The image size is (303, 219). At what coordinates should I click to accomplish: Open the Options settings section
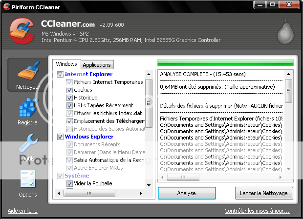27,183
